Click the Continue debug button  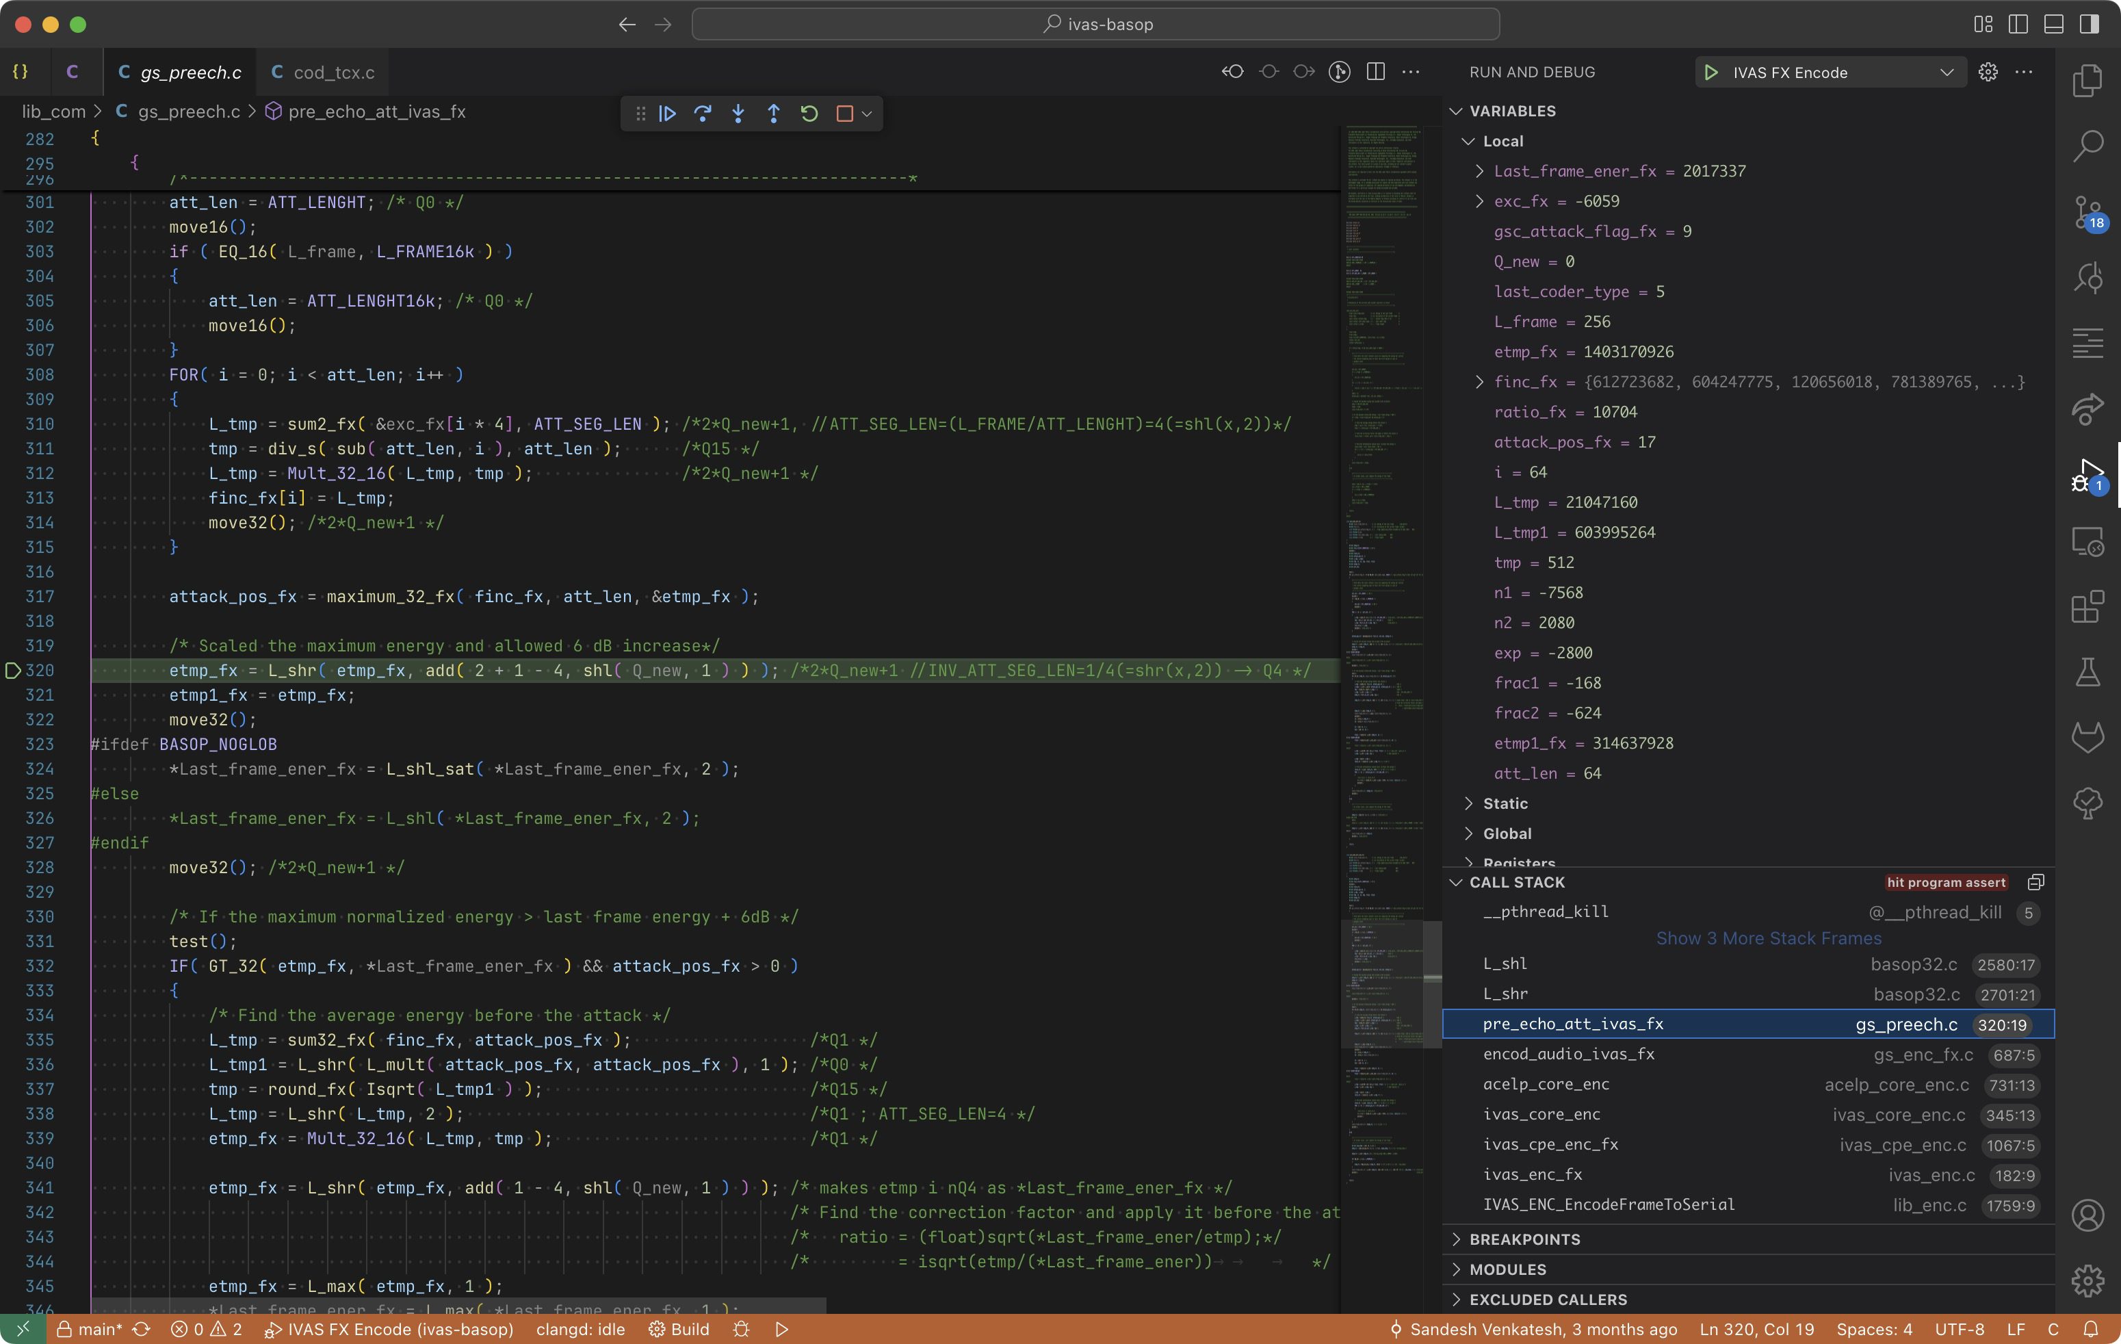coord(667,114)
